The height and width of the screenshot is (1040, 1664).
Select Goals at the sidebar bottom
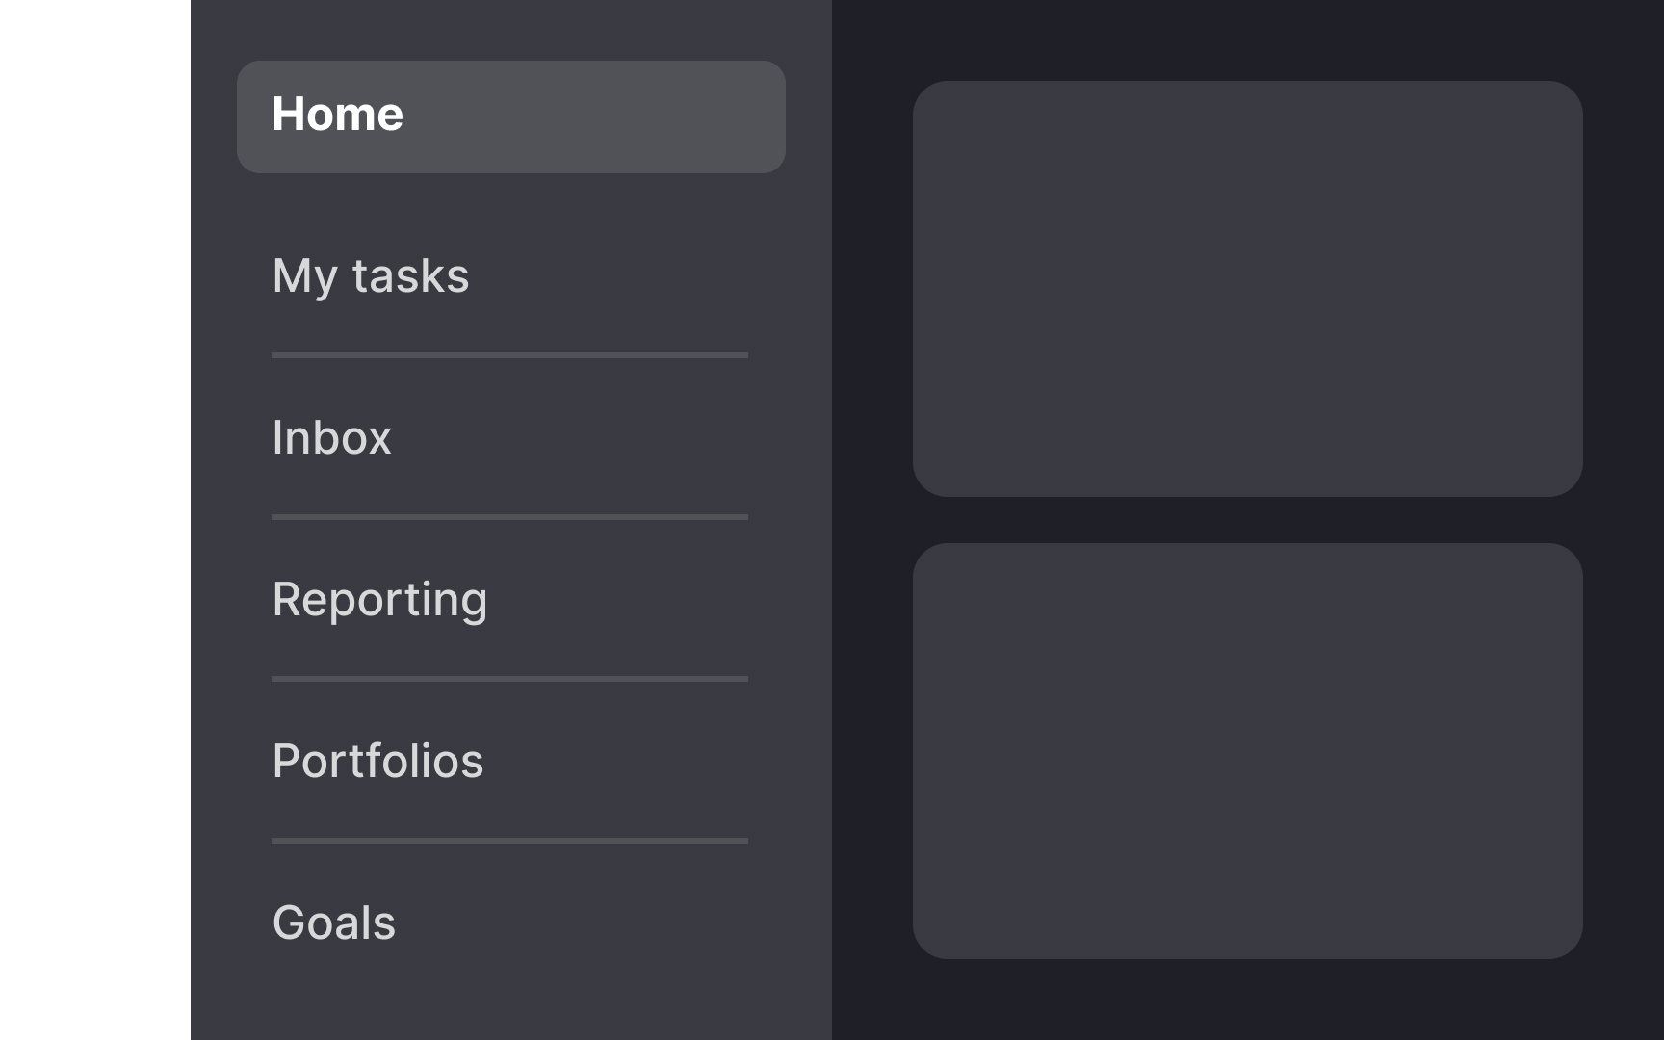pyautogui.click(x=333, y=923)
